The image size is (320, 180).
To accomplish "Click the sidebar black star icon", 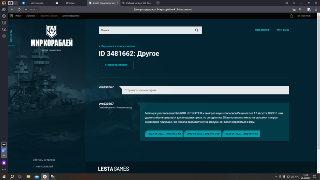I will tap(4, 144).
